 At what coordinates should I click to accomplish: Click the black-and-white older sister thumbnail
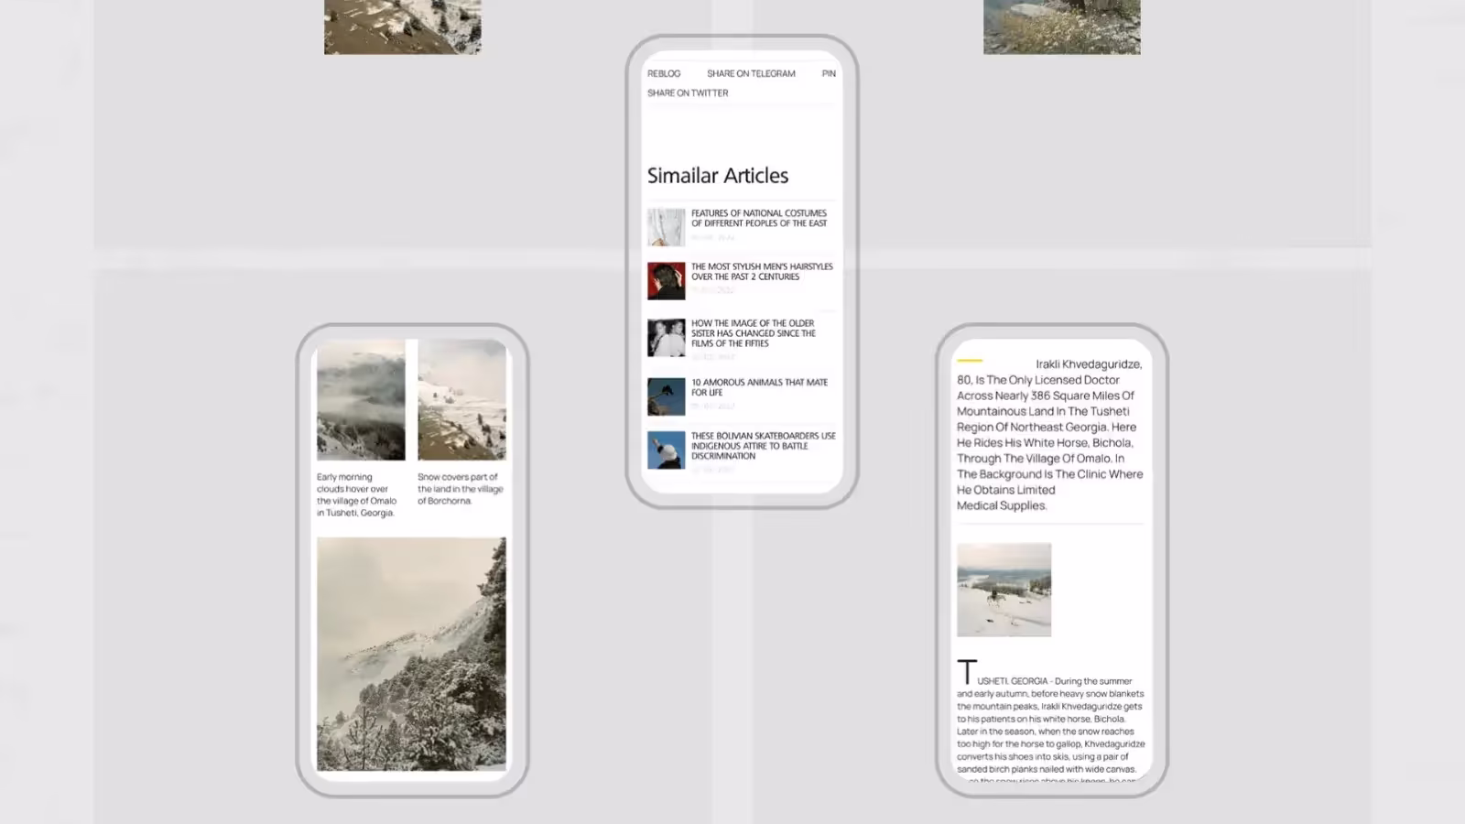pyautogui.click(x=666, y=338)
